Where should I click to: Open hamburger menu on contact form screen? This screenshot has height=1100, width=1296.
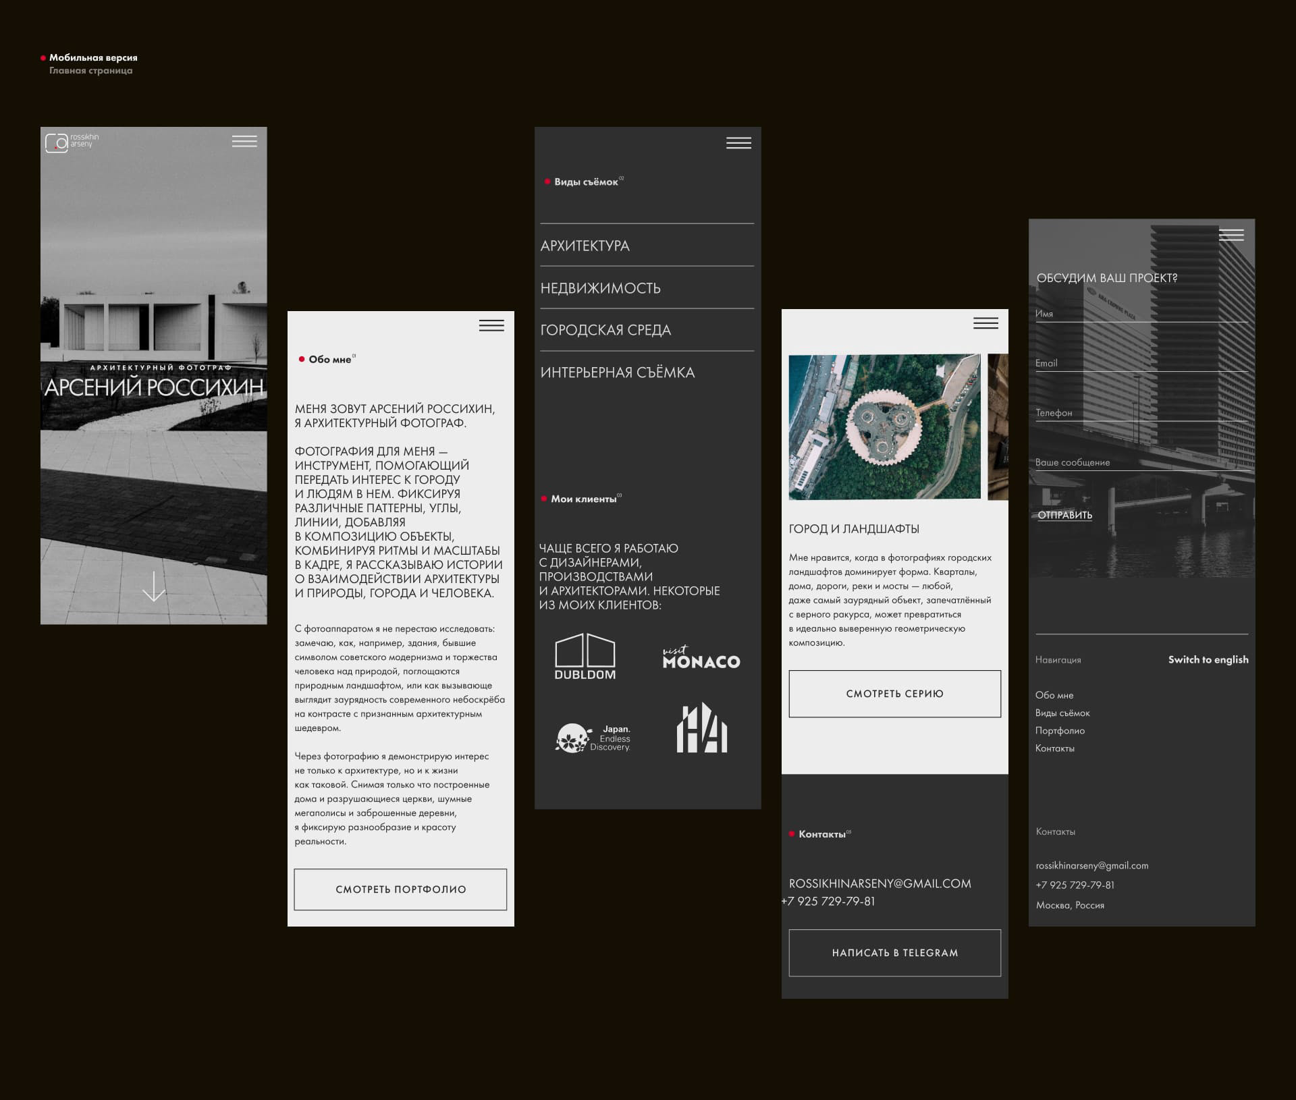[x=1231, y=235]
